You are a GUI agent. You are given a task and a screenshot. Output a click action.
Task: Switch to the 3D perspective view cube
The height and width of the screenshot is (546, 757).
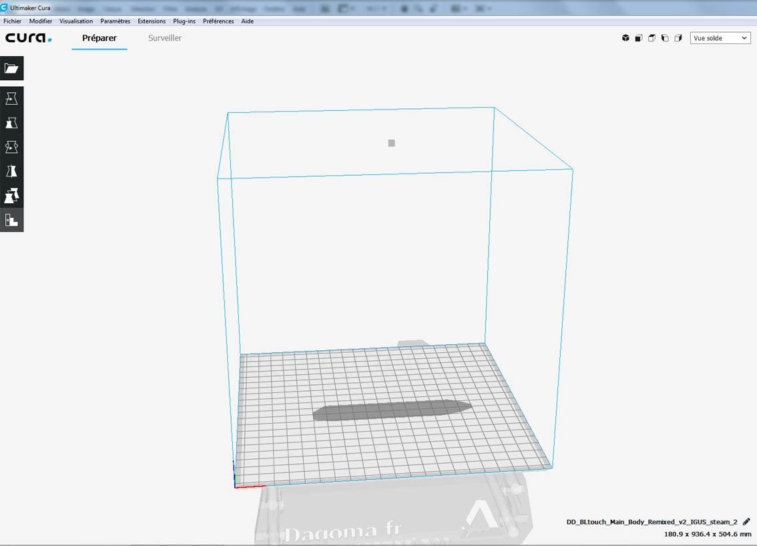pos(625,38)
